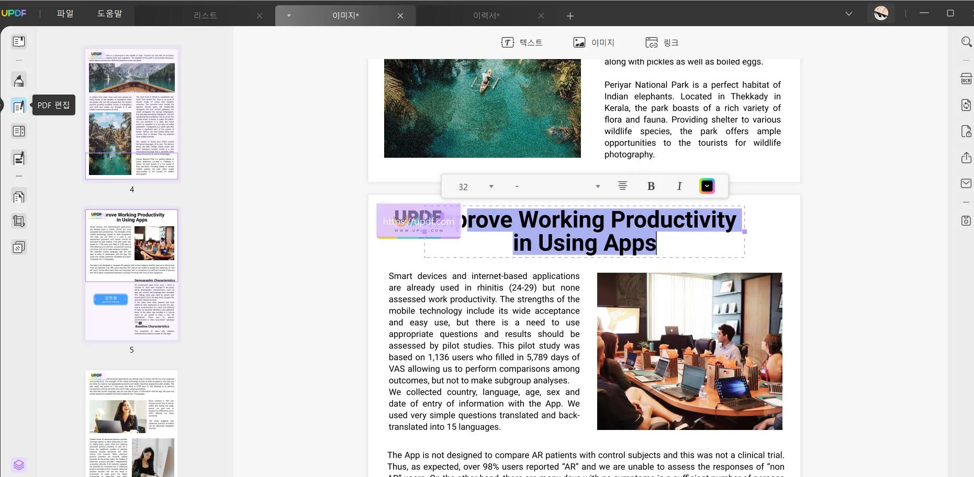Send file by email icon

[x=966, y=183]
